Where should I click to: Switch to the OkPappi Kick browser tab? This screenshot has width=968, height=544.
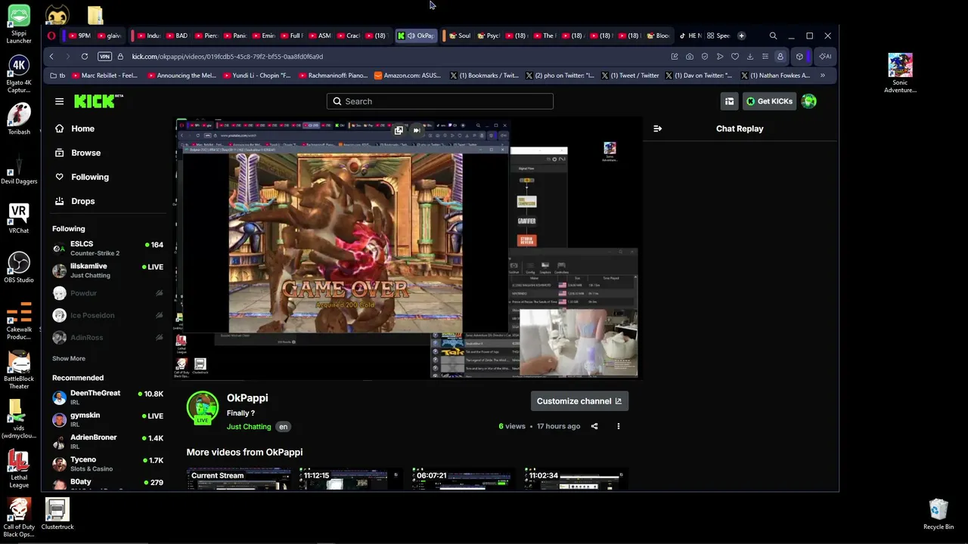click(x=416, y=36)
